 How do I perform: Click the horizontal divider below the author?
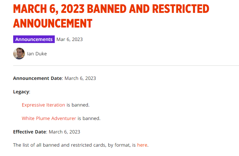(126, 66)
